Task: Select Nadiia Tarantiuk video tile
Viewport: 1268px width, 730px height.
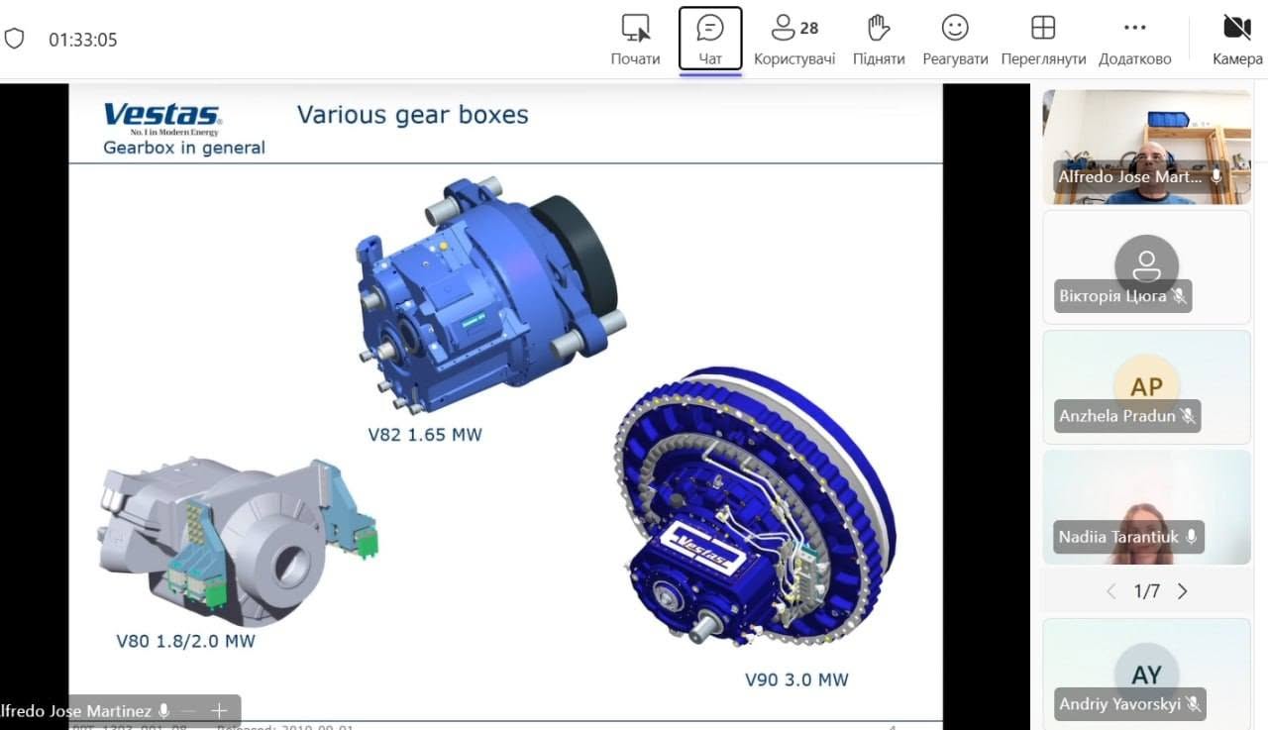Action: [x=1146, y=507]
